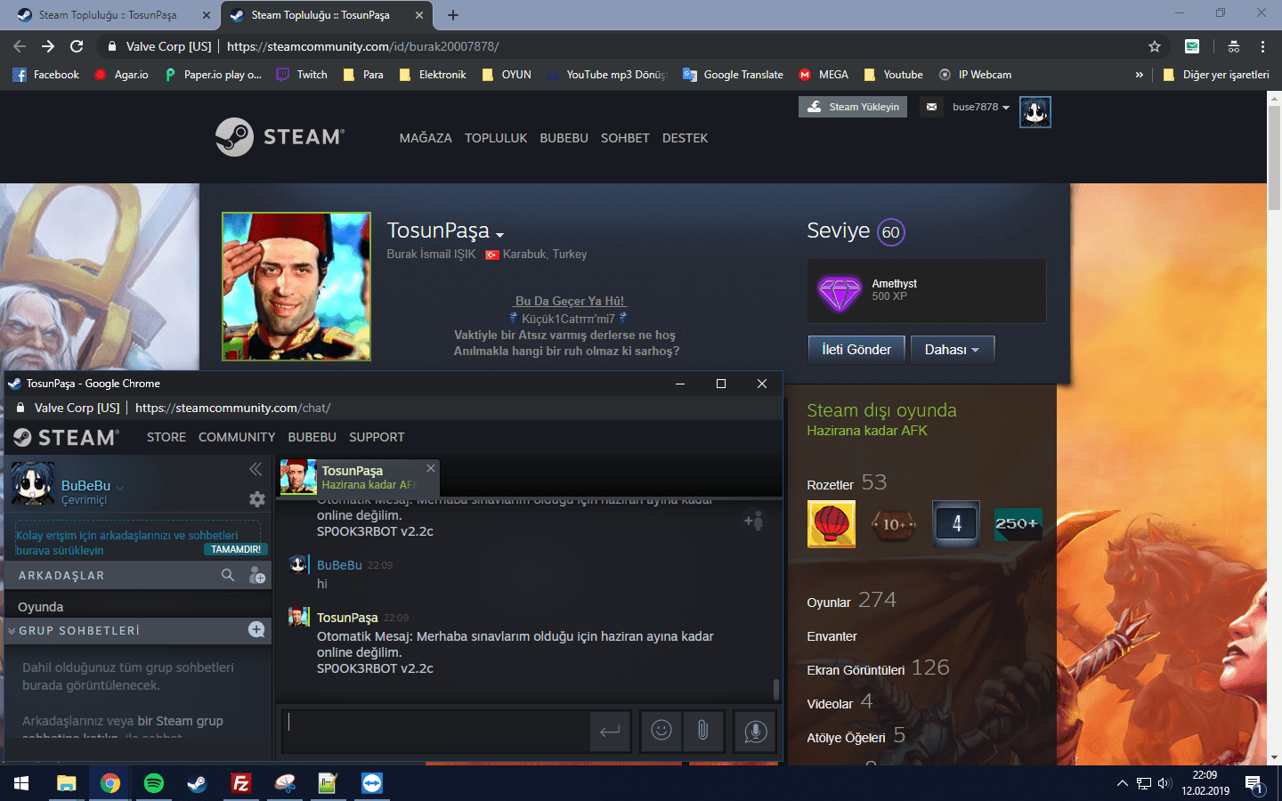Image resolution: width=1282 pixels, height=801 pixels.
Task: Open emoticon picker in chat
Action: [x=661, y=732]
